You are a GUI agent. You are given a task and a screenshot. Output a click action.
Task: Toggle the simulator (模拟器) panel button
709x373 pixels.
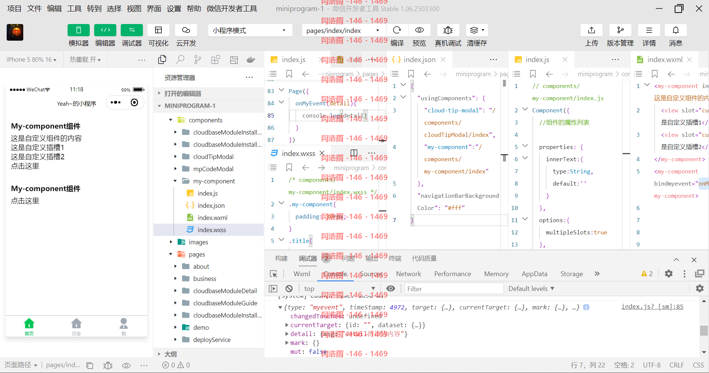click(x=78, y=30)
